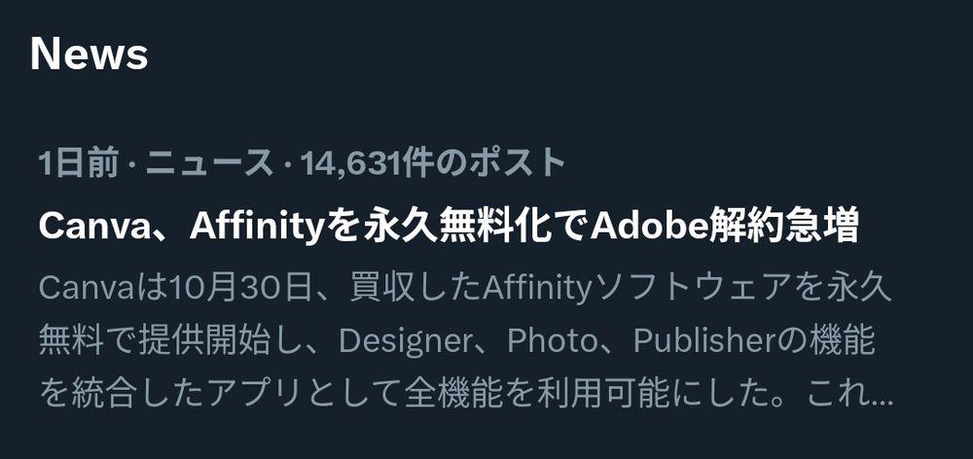Click Adobe解約急増 in the headline
Screen dimensions: 973x459
click(x=725, y=227)
